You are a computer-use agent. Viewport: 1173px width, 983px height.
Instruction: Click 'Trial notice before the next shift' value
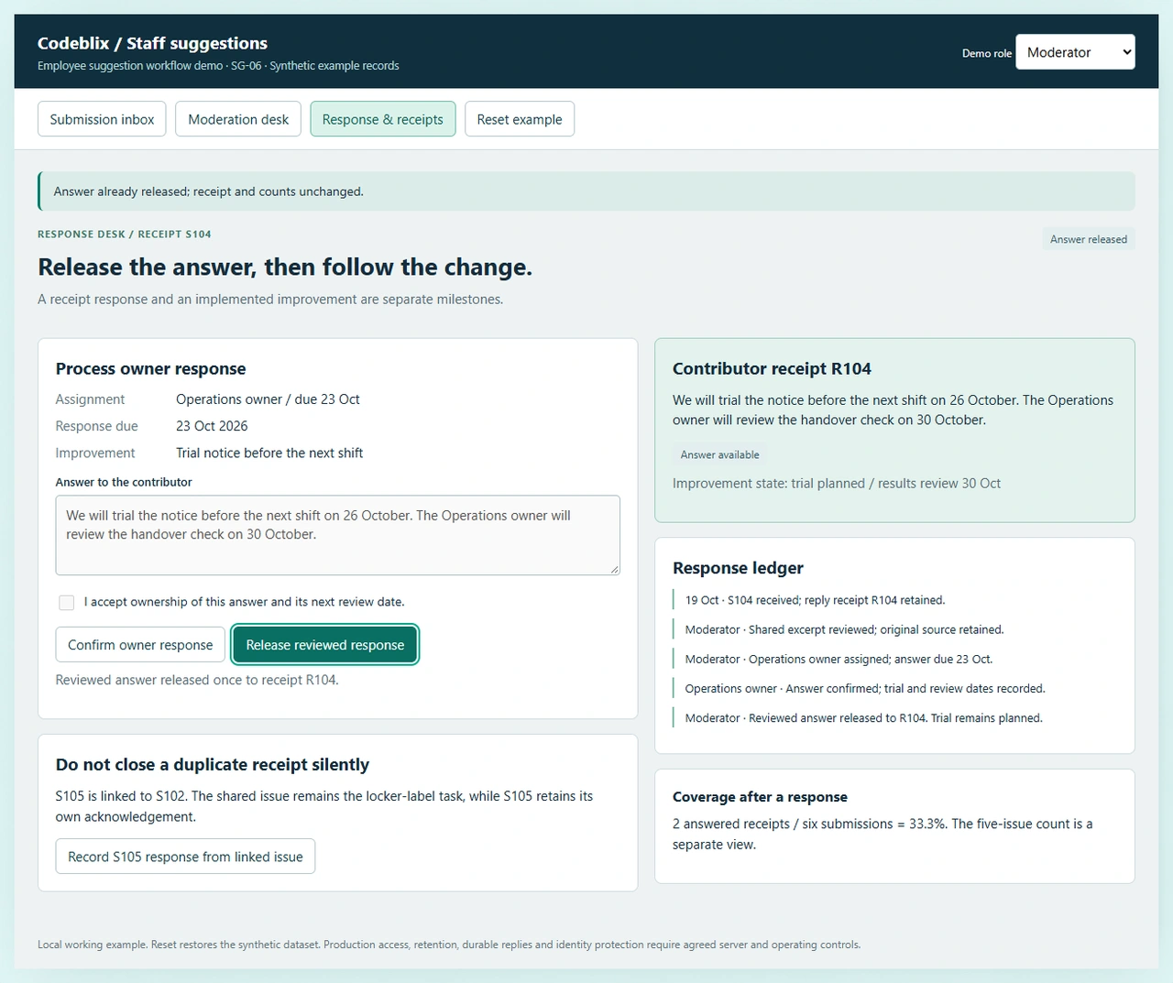[x=269, y=453]
